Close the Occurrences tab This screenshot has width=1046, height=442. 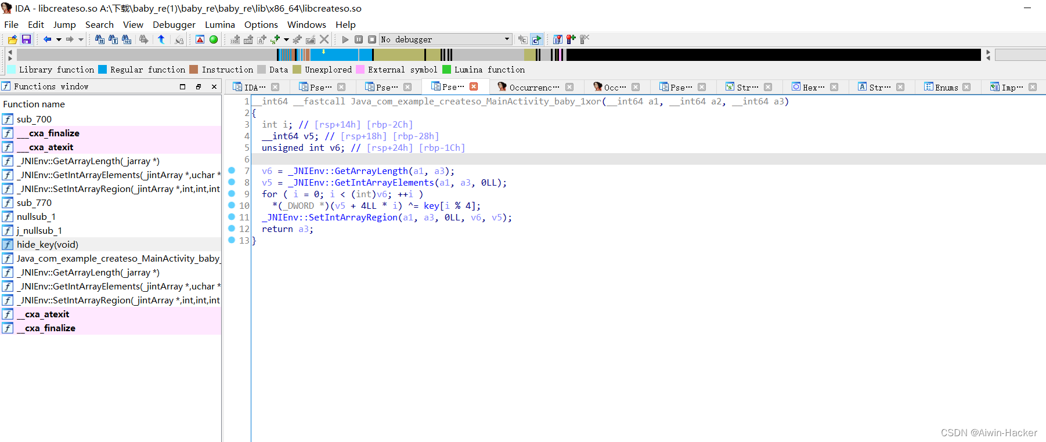pos(569,87)
